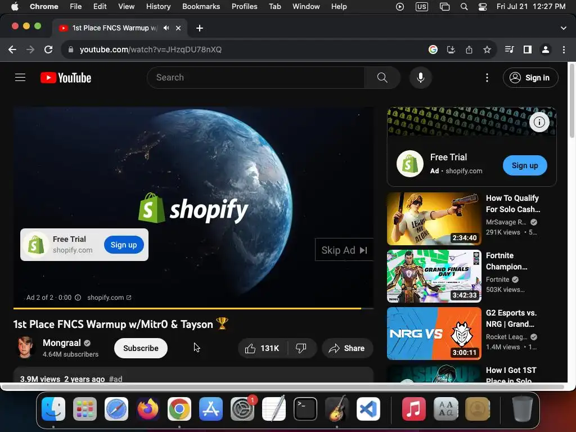Open YouTube settings three-dot menu
The image size is (576, 432).
(487, 78)
